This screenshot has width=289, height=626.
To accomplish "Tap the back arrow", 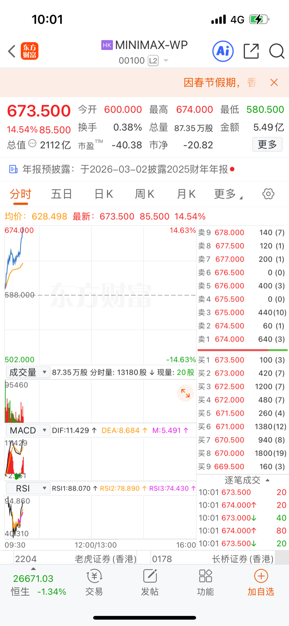I will pos(12,51).
